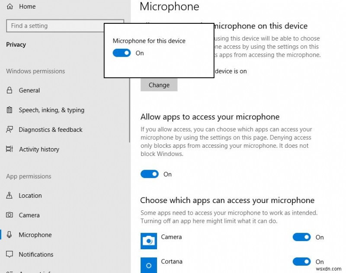Select the General lock icon

[10, 90]
